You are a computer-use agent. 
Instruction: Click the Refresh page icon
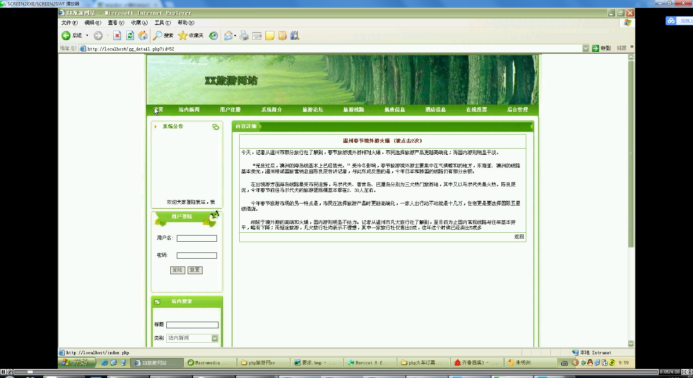click(130, 35)
